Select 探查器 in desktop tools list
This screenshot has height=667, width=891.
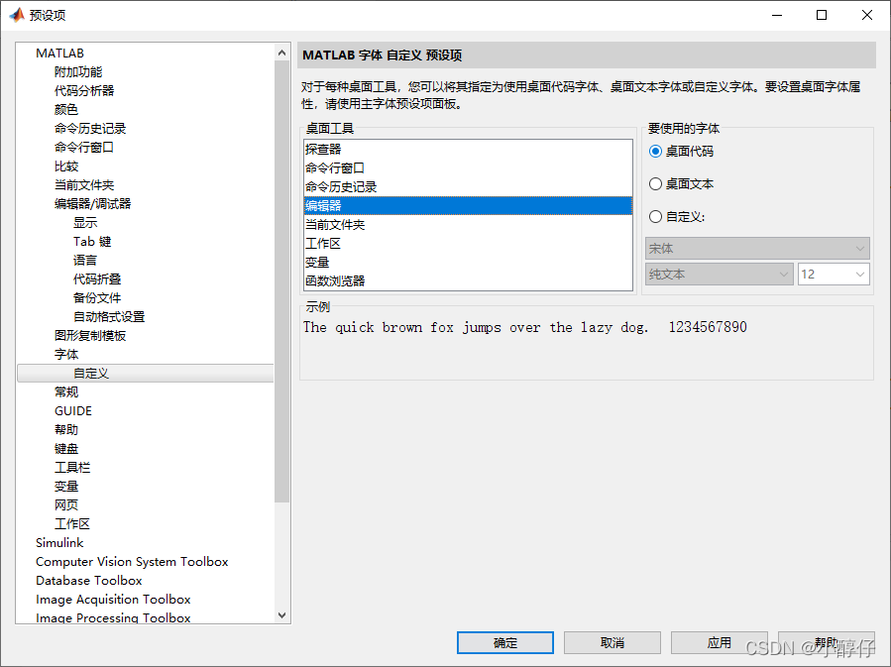click(468, 149)
